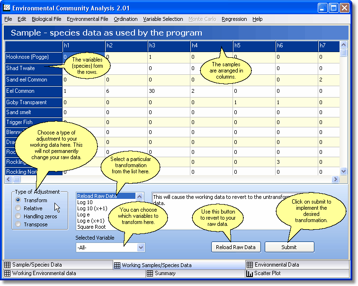Click the grid icon on Working Samples/Species Data tab
The height and width of the screenshot is (286, 358).
(117, 265)
